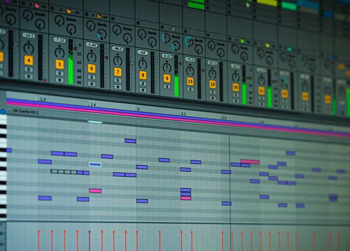Click track 6's orange clip progress pie icon

pos(99,16)
